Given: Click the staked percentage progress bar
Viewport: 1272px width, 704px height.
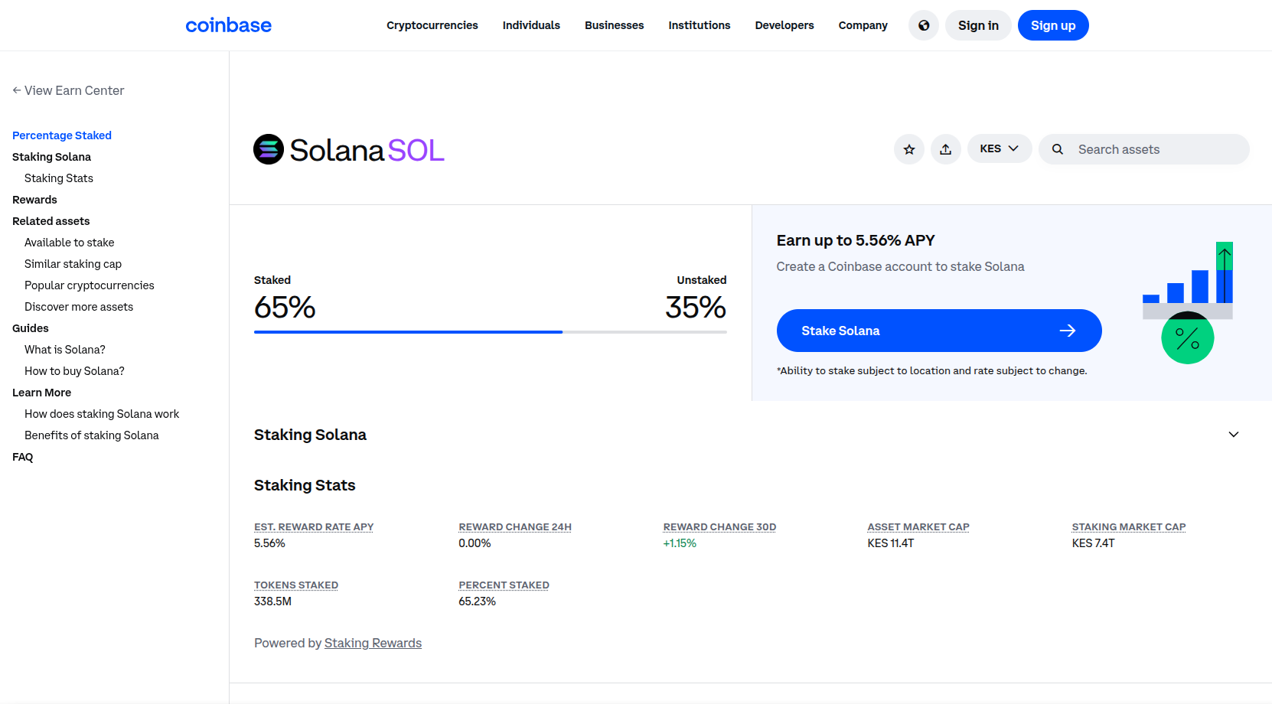Looking at the screenshot, I should pos(408,331).
